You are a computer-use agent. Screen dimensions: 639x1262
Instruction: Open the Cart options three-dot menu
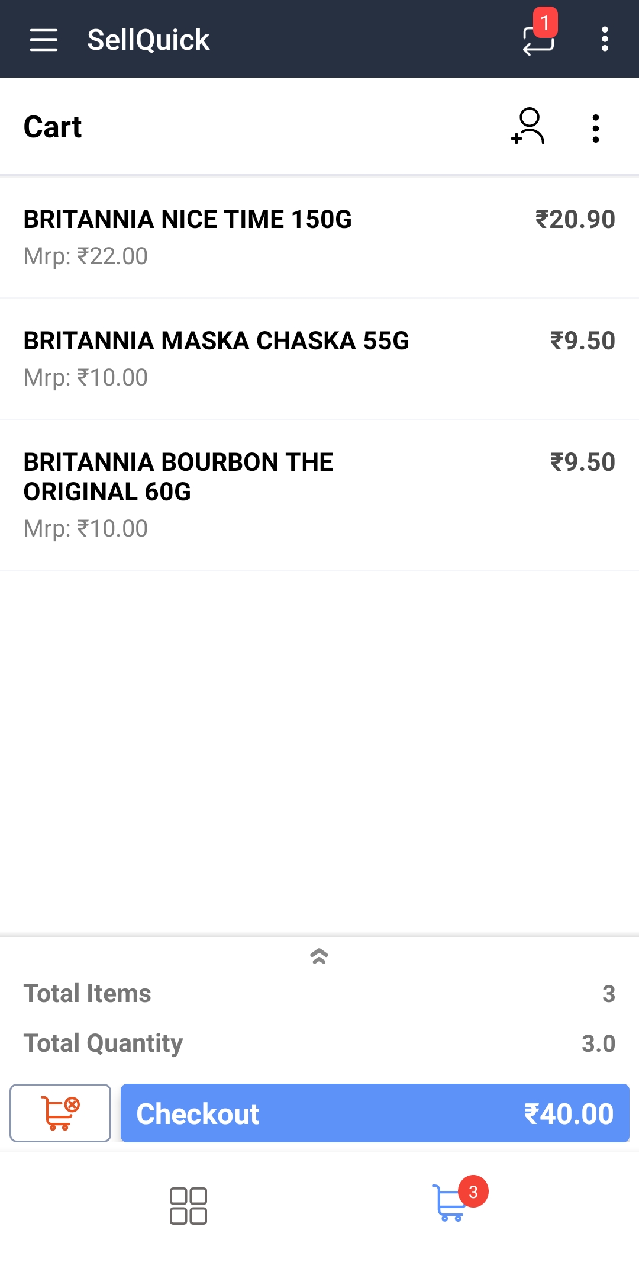[595, 128]
